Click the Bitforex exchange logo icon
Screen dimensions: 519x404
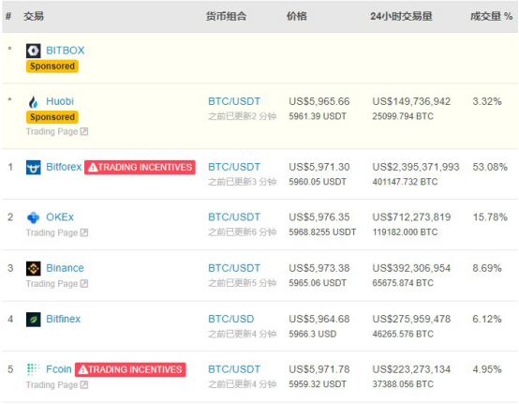tap(34, 167)
